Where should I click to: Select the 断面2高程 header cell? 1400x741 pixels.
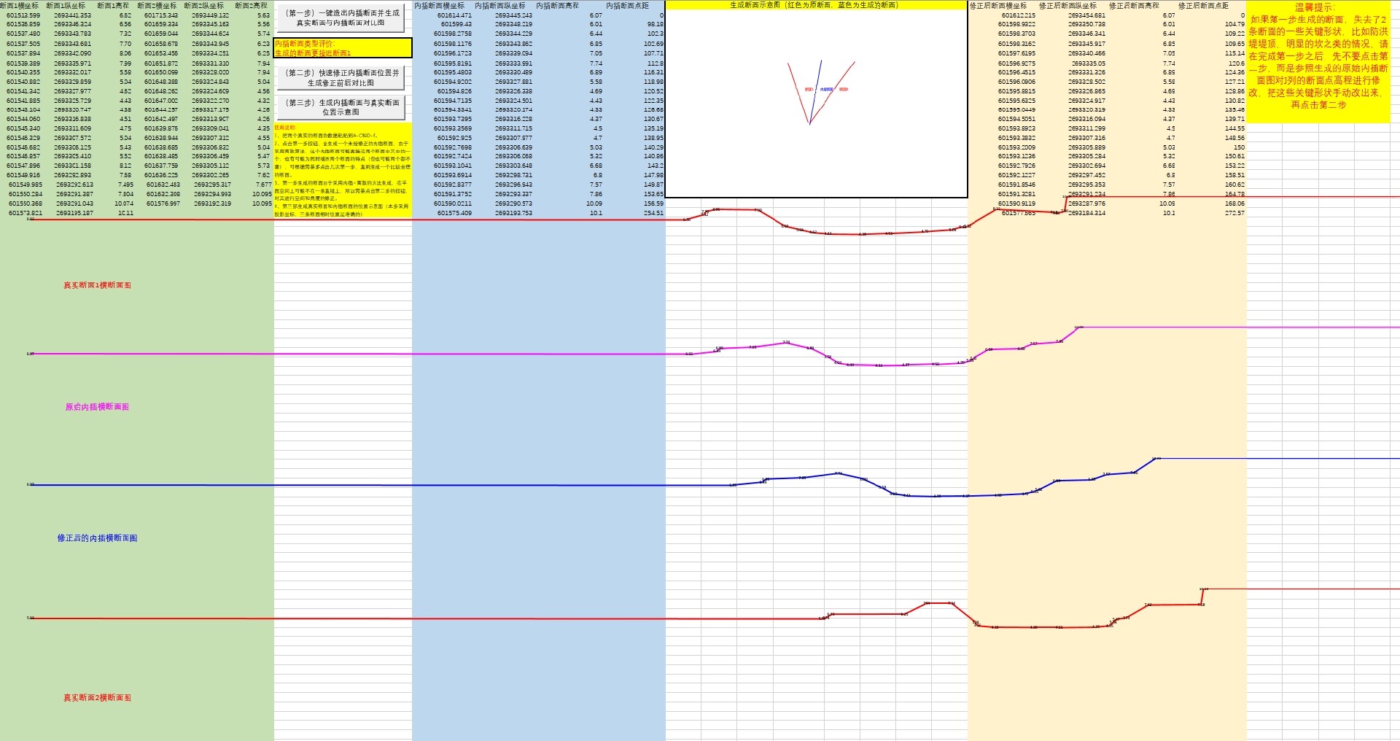251,5
